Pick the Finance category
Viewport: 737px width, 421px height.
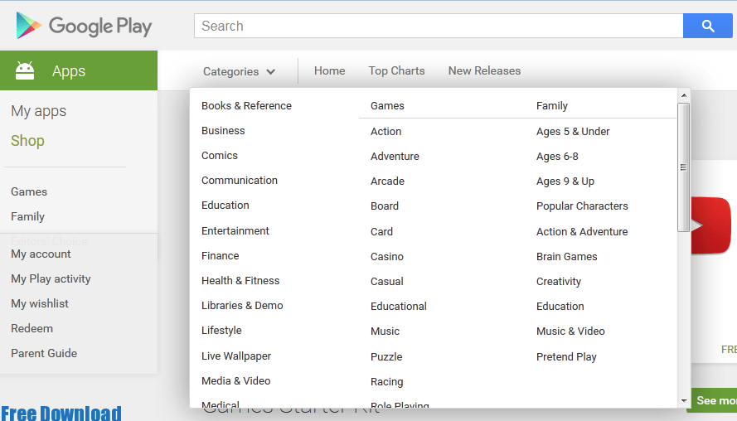click(221, 256)
